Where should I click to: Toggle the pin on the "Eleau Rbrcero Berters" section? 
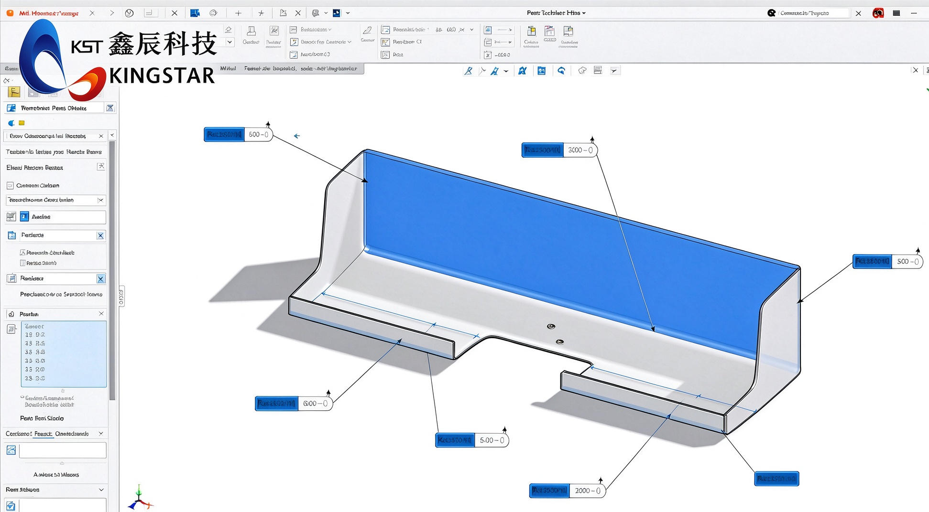[100, 167]
